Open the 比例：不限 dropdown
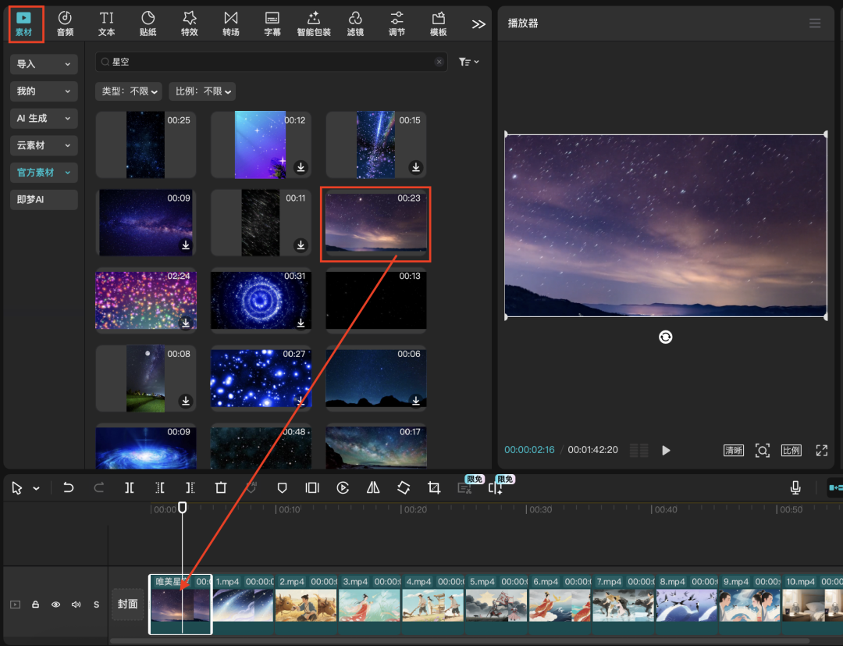This screenshot has width=843, height=646. pos(202,91)
